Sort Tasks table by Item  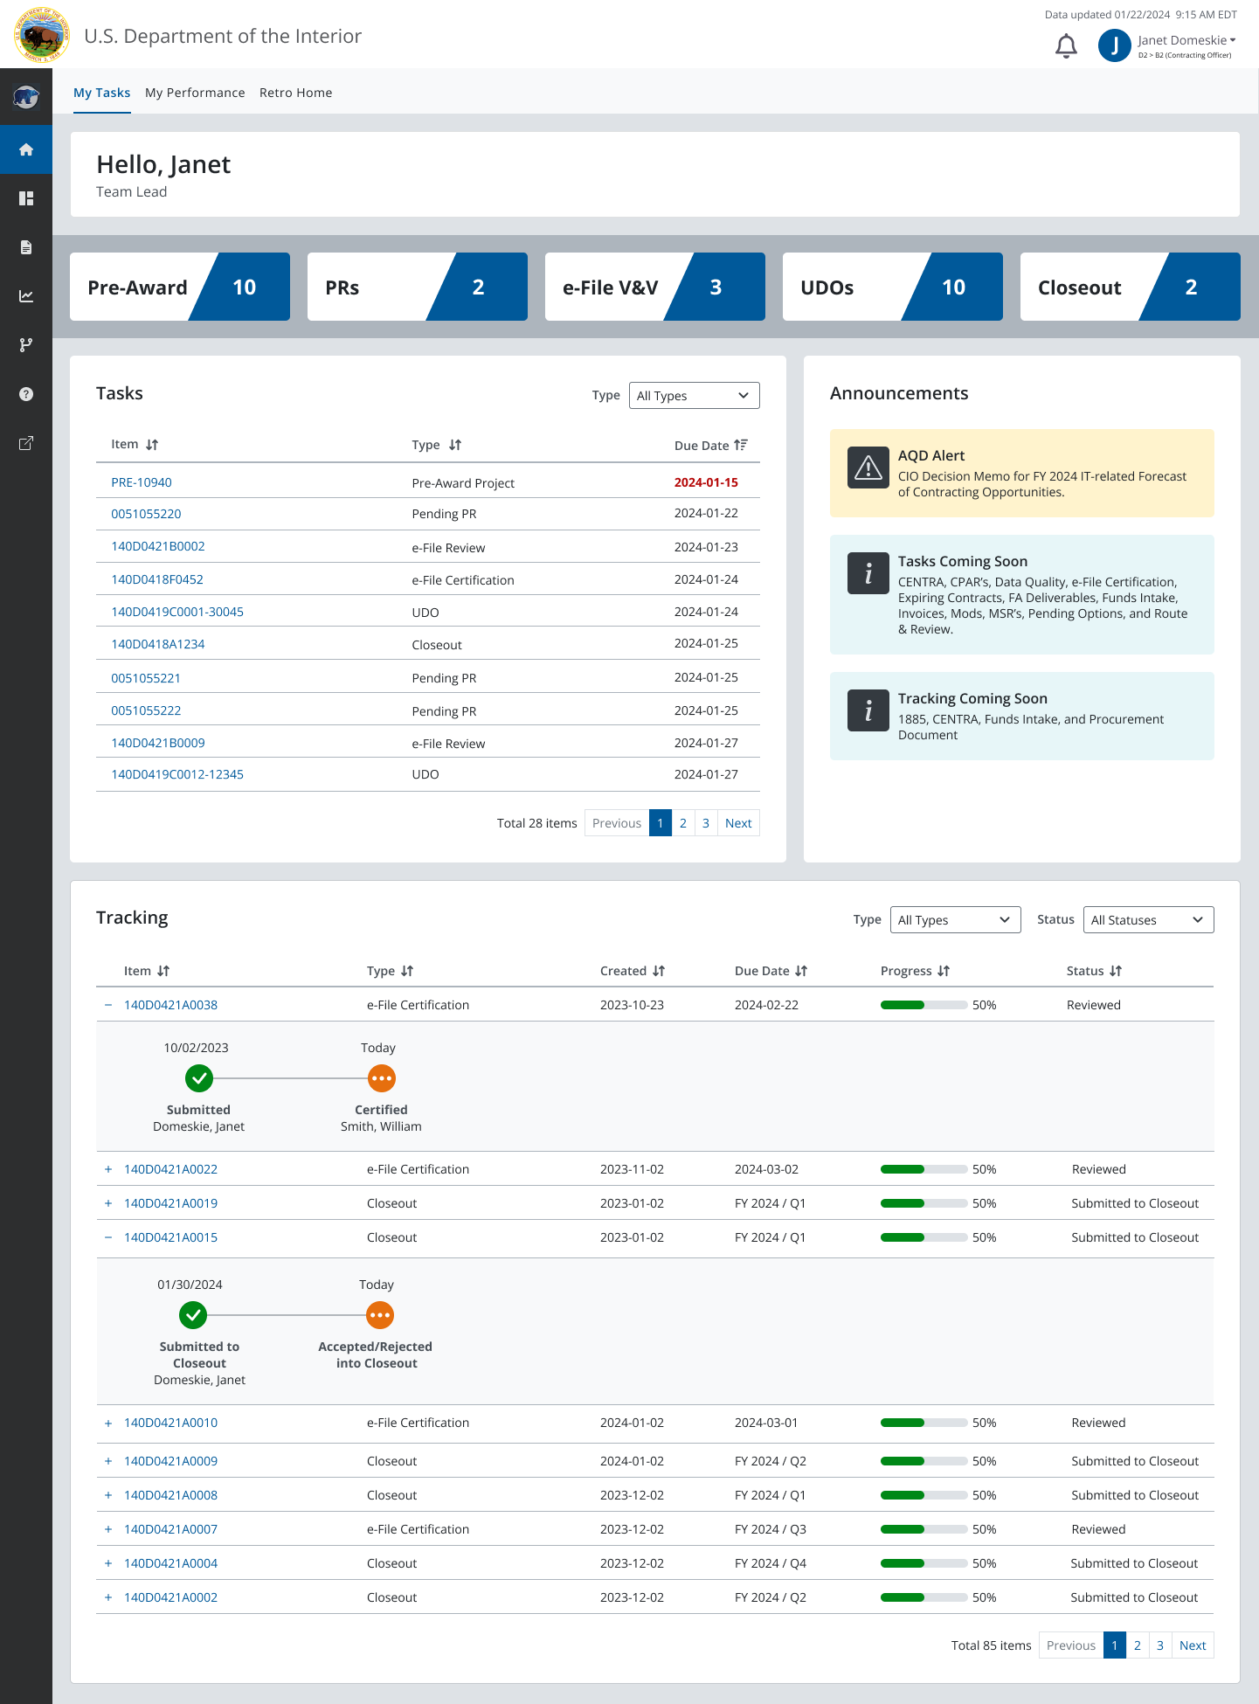(x=152, y=445)
